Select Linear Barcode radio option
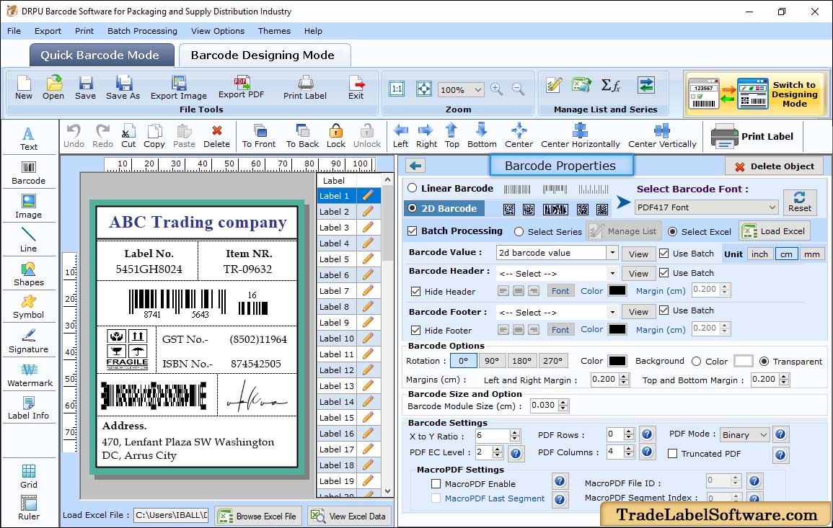Screen dimensions: 833x528 pyautogui.click(x=413, y=188)
